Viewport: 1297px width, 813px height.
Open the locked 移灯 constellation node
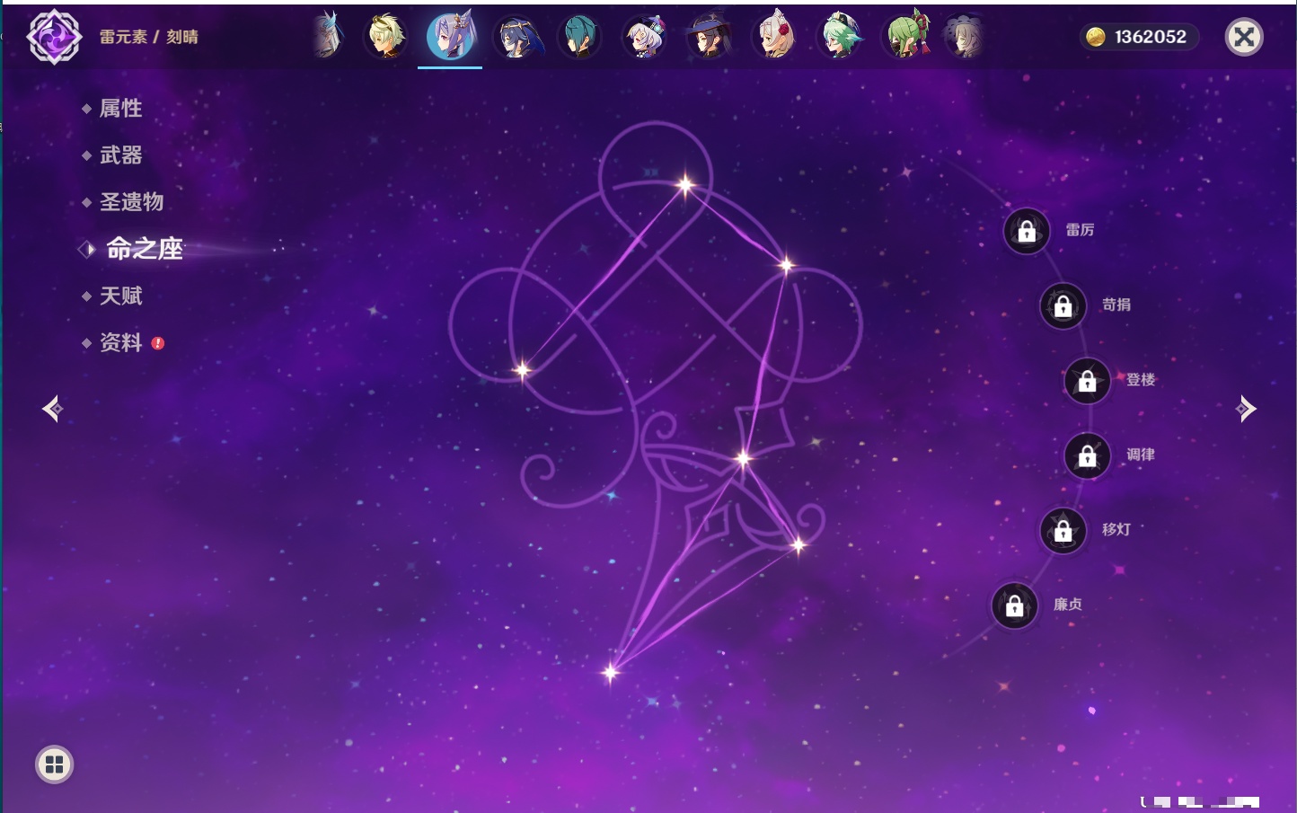click(x=1063, y=531)
